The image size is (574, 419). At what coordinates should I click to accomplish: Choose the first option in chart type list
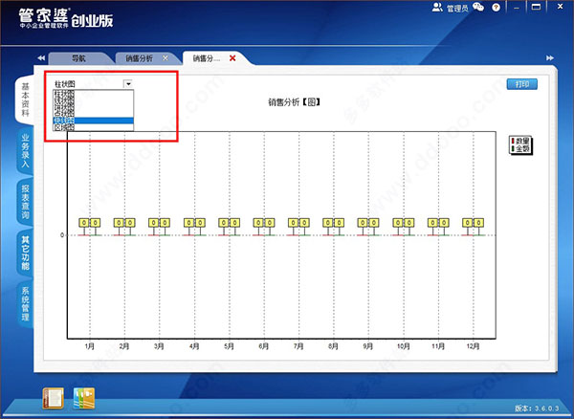click(x=94, y=94)
